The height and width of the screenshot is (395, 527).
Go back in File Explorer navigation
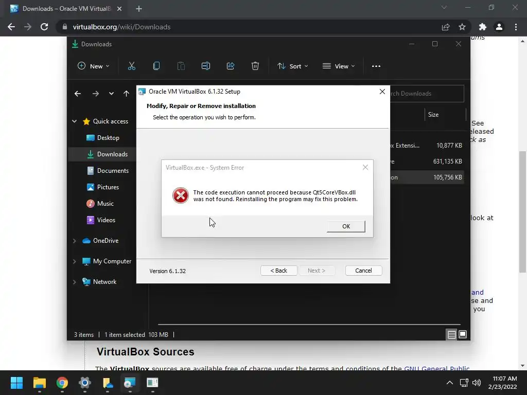(x=78, y=94)
